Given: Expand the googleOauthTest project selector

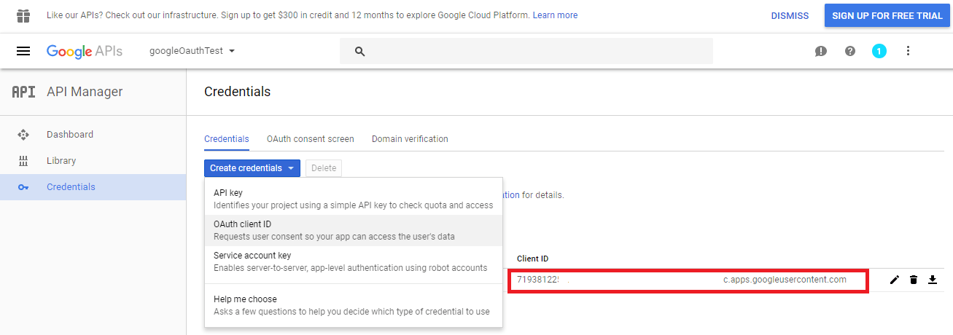Looking at the screenshot, I should 192,51.
